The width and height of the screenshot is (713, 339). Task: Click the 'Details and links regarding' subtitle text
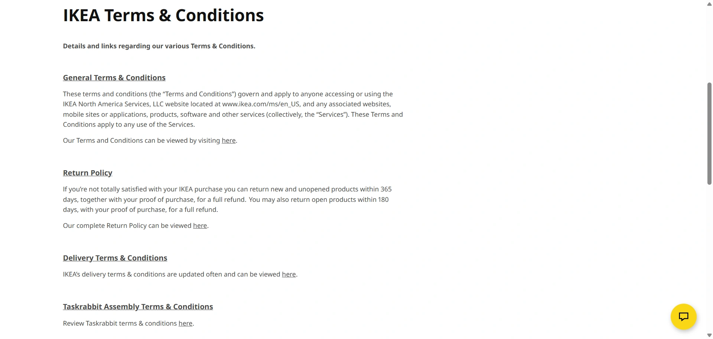point(159,46)
